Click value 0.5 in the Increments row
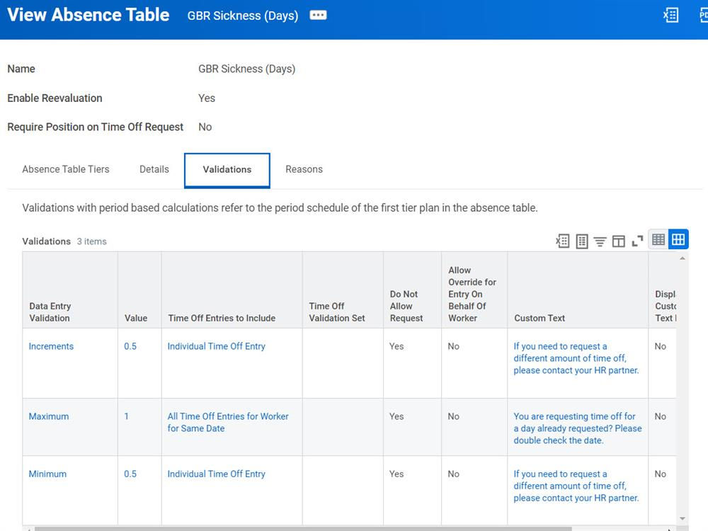 [130, 346]
